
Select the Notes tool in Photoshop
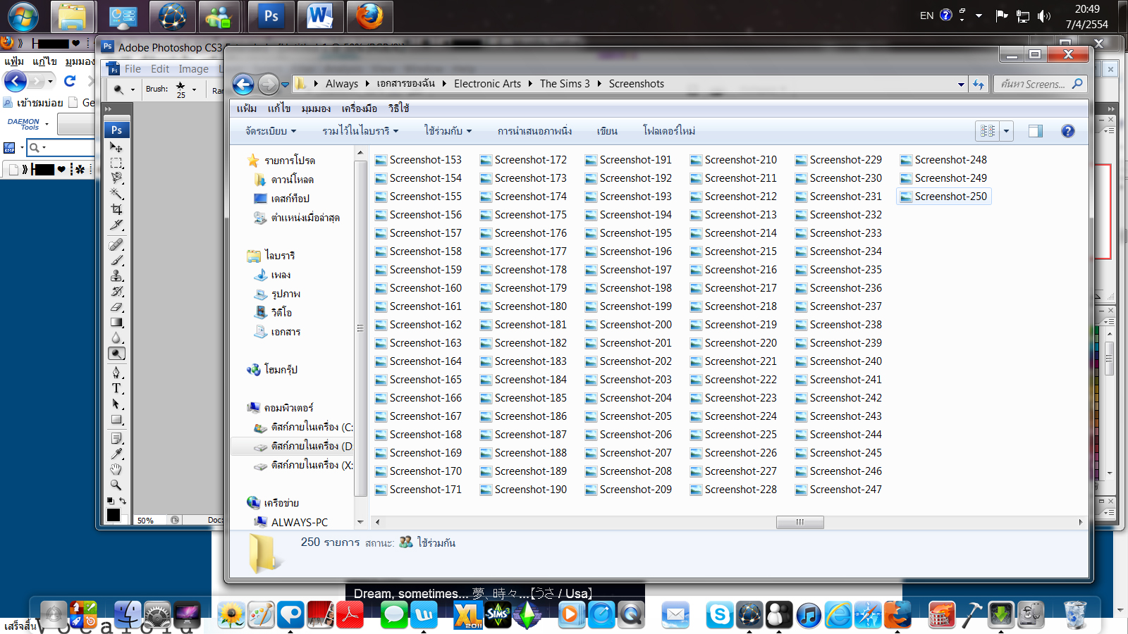[x=116, y=438]
